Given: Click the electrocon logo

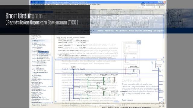Looking at the screenshot, I should pos(153,4).
